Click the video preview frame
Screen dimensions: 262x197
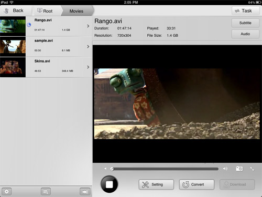coord(177,103)
